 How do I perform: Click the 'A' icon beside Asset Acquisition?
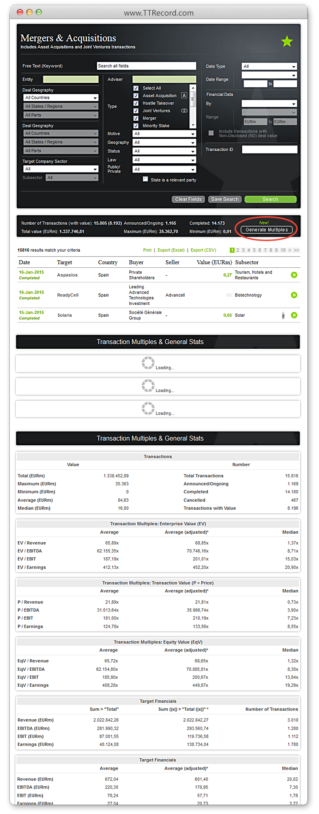184,96
